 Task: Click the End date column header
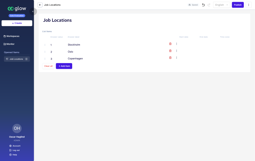[204, 37]
